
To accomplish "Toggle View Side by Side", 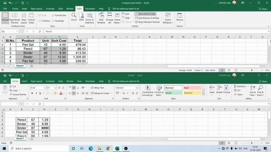I will coord(145,14).
